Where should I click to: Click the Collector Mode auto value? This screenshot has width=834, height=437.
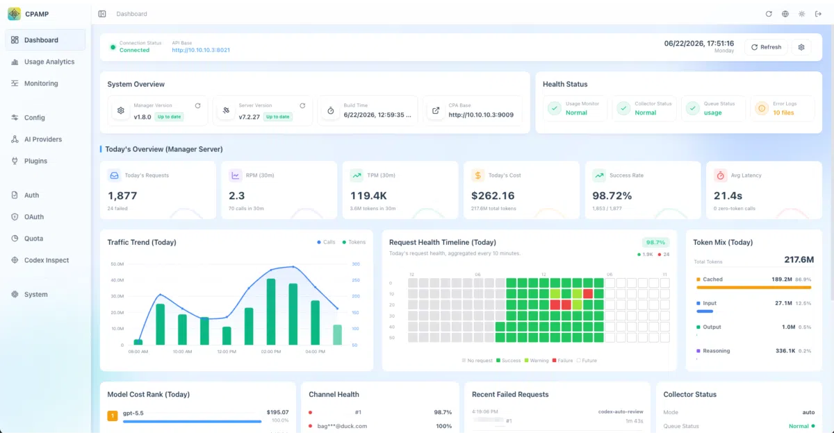[808, 412]
